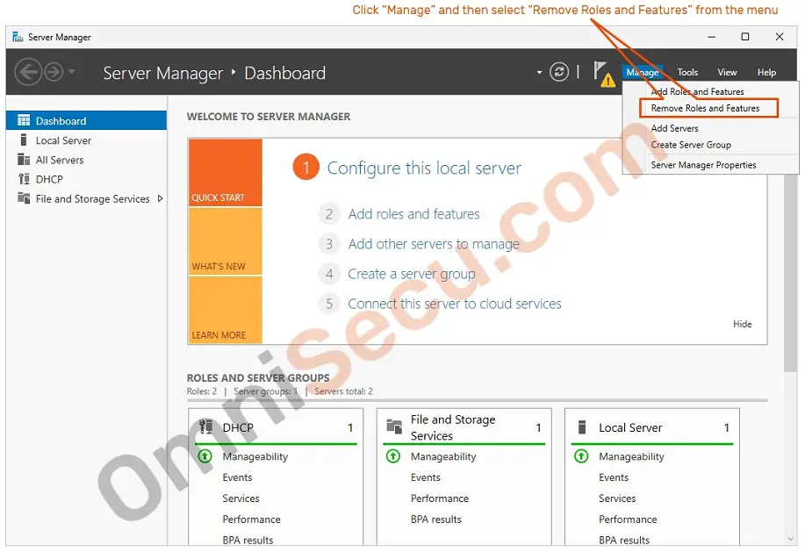Open the View menu
This screenshot has height=552, width=805.
727,72
